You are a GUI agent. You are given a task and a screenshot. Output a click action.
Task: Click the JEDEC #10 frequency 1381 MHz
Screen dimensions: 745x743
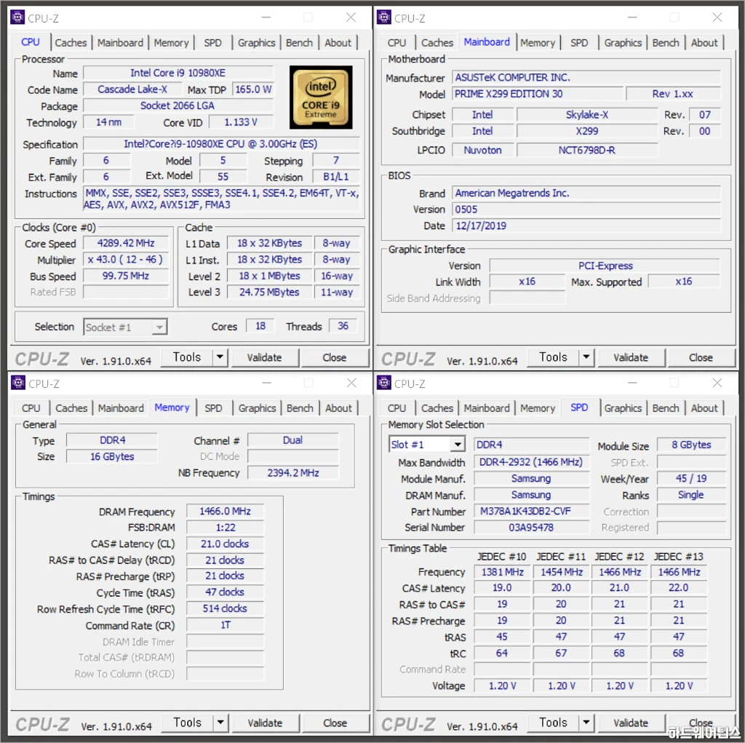click(x=503, y=572)
